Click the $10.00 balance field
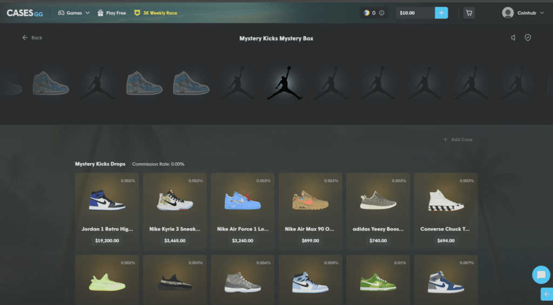Viewport: 553px width, 305px height. (415, 13)
